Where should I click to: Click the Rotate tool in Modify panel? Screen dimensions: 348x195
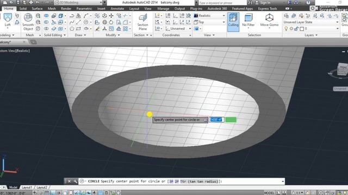click(x=111, y=22)
